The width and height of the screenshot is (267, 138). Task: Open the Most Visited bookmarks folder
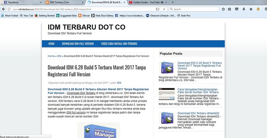(x=10, y=16)
